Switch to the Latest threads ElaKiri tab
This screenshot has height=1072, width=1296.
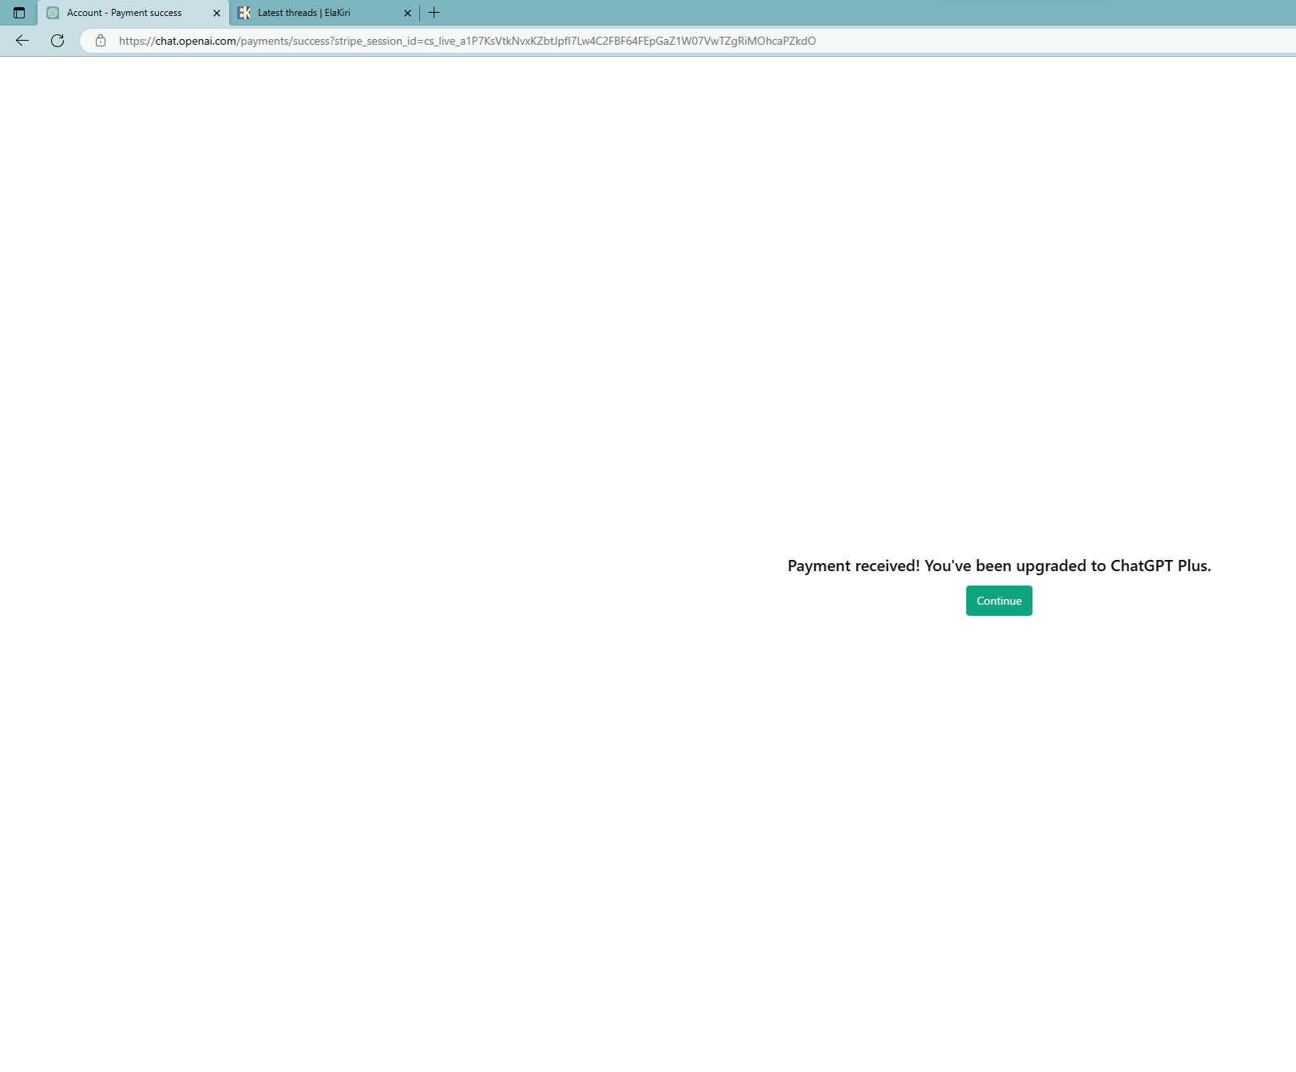point(325,13)
